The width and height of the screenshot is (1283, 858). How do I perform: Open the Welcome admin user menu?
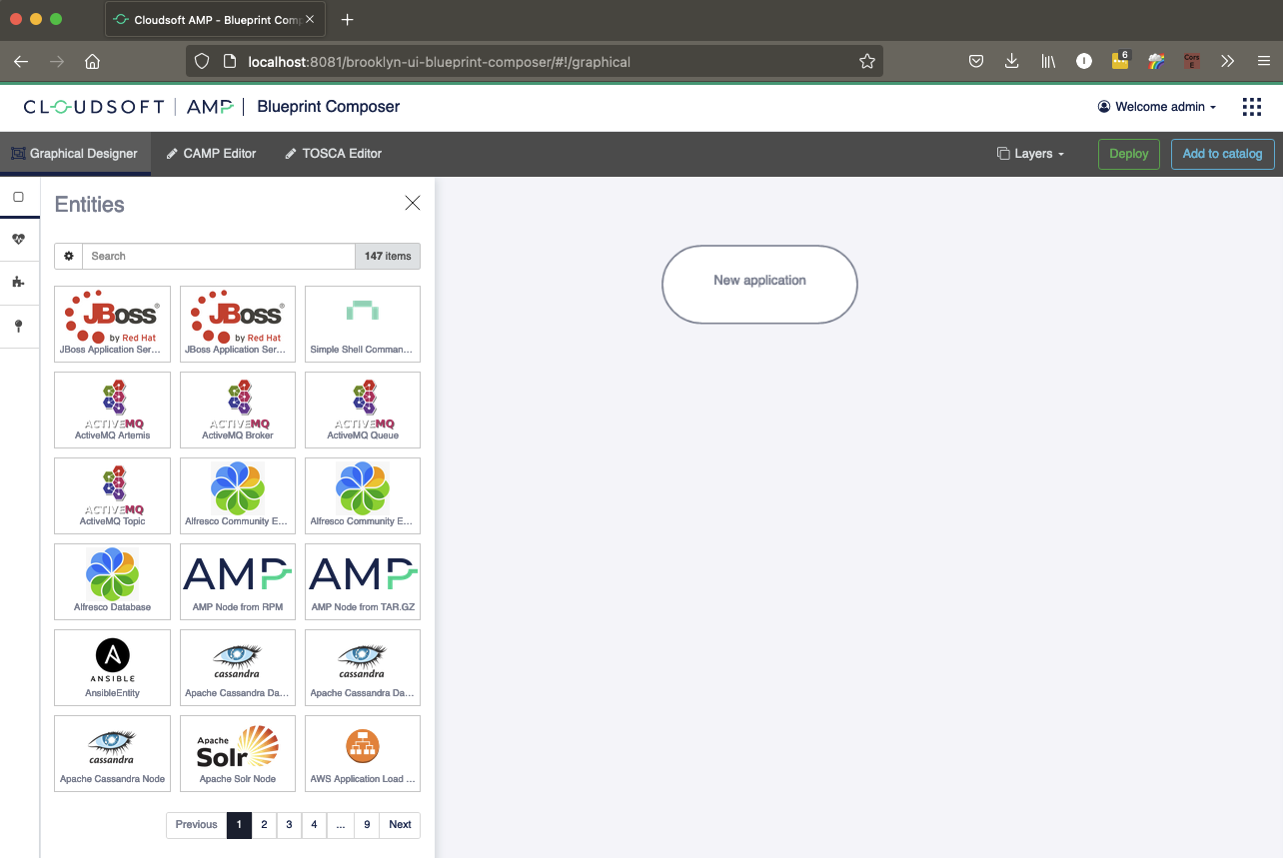point(1157,107)
